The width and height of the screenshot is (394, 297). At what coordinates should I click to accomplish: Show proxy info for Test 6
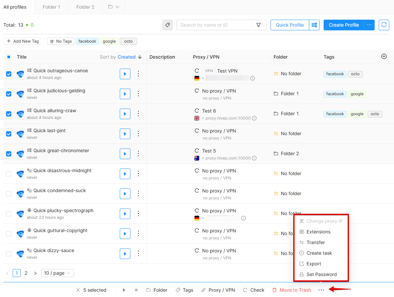(254, 118)
